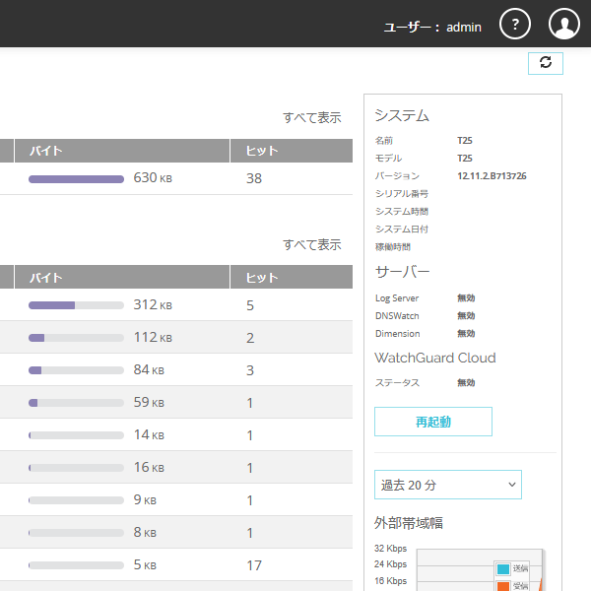Open the admin user profile icon

coord(563,24)
